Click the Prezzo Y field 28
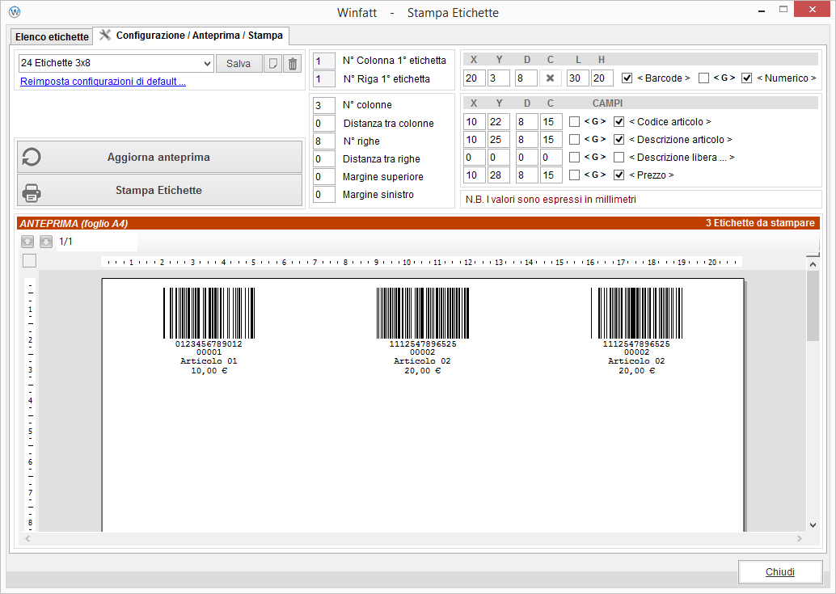The width and height of the screenshot is (836, 594). click(x=499, y=175)
